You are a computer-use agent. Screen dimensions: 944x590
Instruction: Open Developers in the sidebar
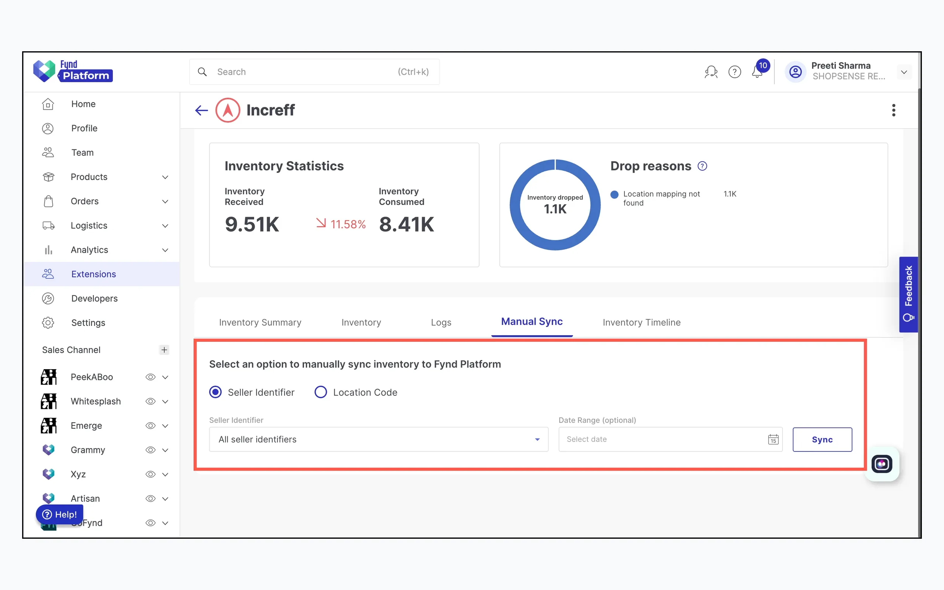tap(101, 299)
